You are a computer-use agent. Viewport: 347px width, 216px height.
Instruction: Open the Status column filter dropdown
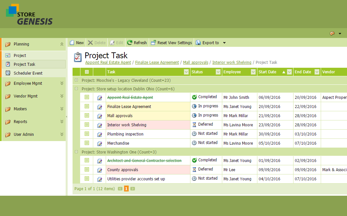tap(219, 72)
